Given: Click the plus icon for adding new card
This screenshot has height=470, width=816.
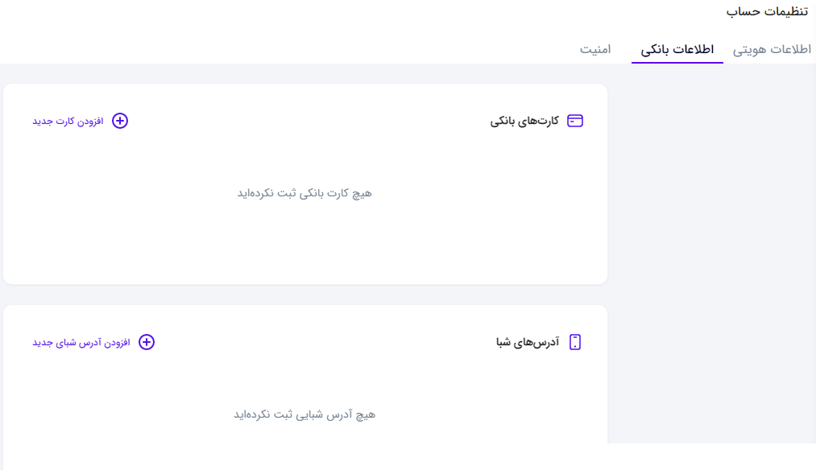Looking at the screenshot, I should tap(120, 121).
